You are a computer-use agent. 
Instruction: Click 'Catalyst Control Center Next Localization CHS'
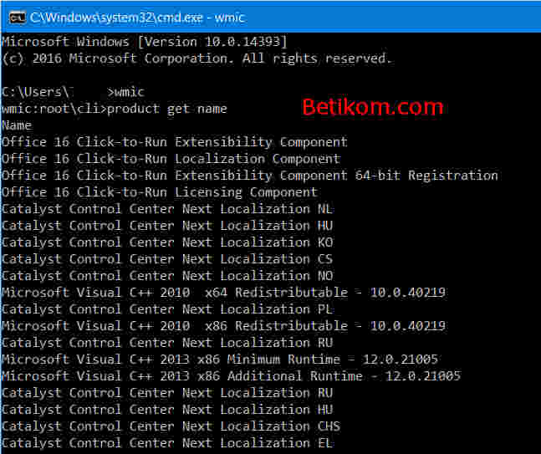click(x=171, y=426)
